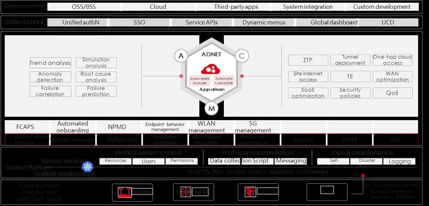
Task: Open Reports
Action: click(303, 140)
